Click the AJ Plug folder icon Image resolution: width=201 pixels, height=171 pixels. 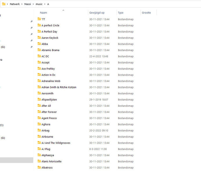pos(39,149)
